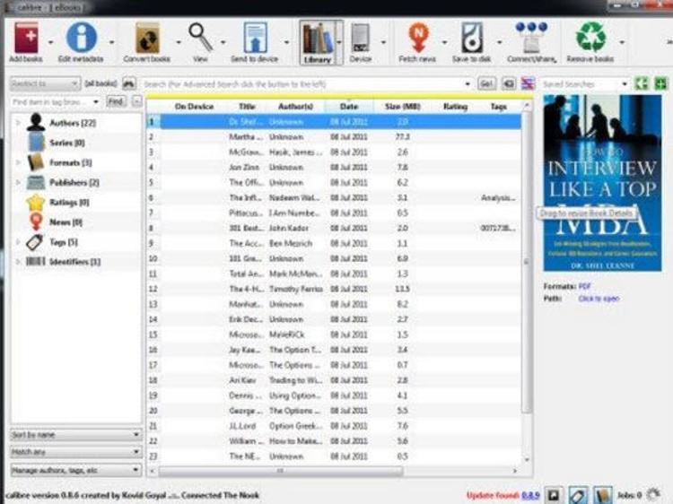This screenshot has width=673, height=504.
Task: Toggle the book details panel in status bar
Action: 603,494
